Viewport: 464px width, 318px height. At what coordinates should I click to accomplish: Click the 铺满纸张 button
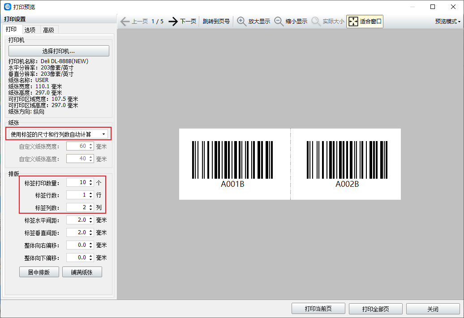click(x=82, y=272)
